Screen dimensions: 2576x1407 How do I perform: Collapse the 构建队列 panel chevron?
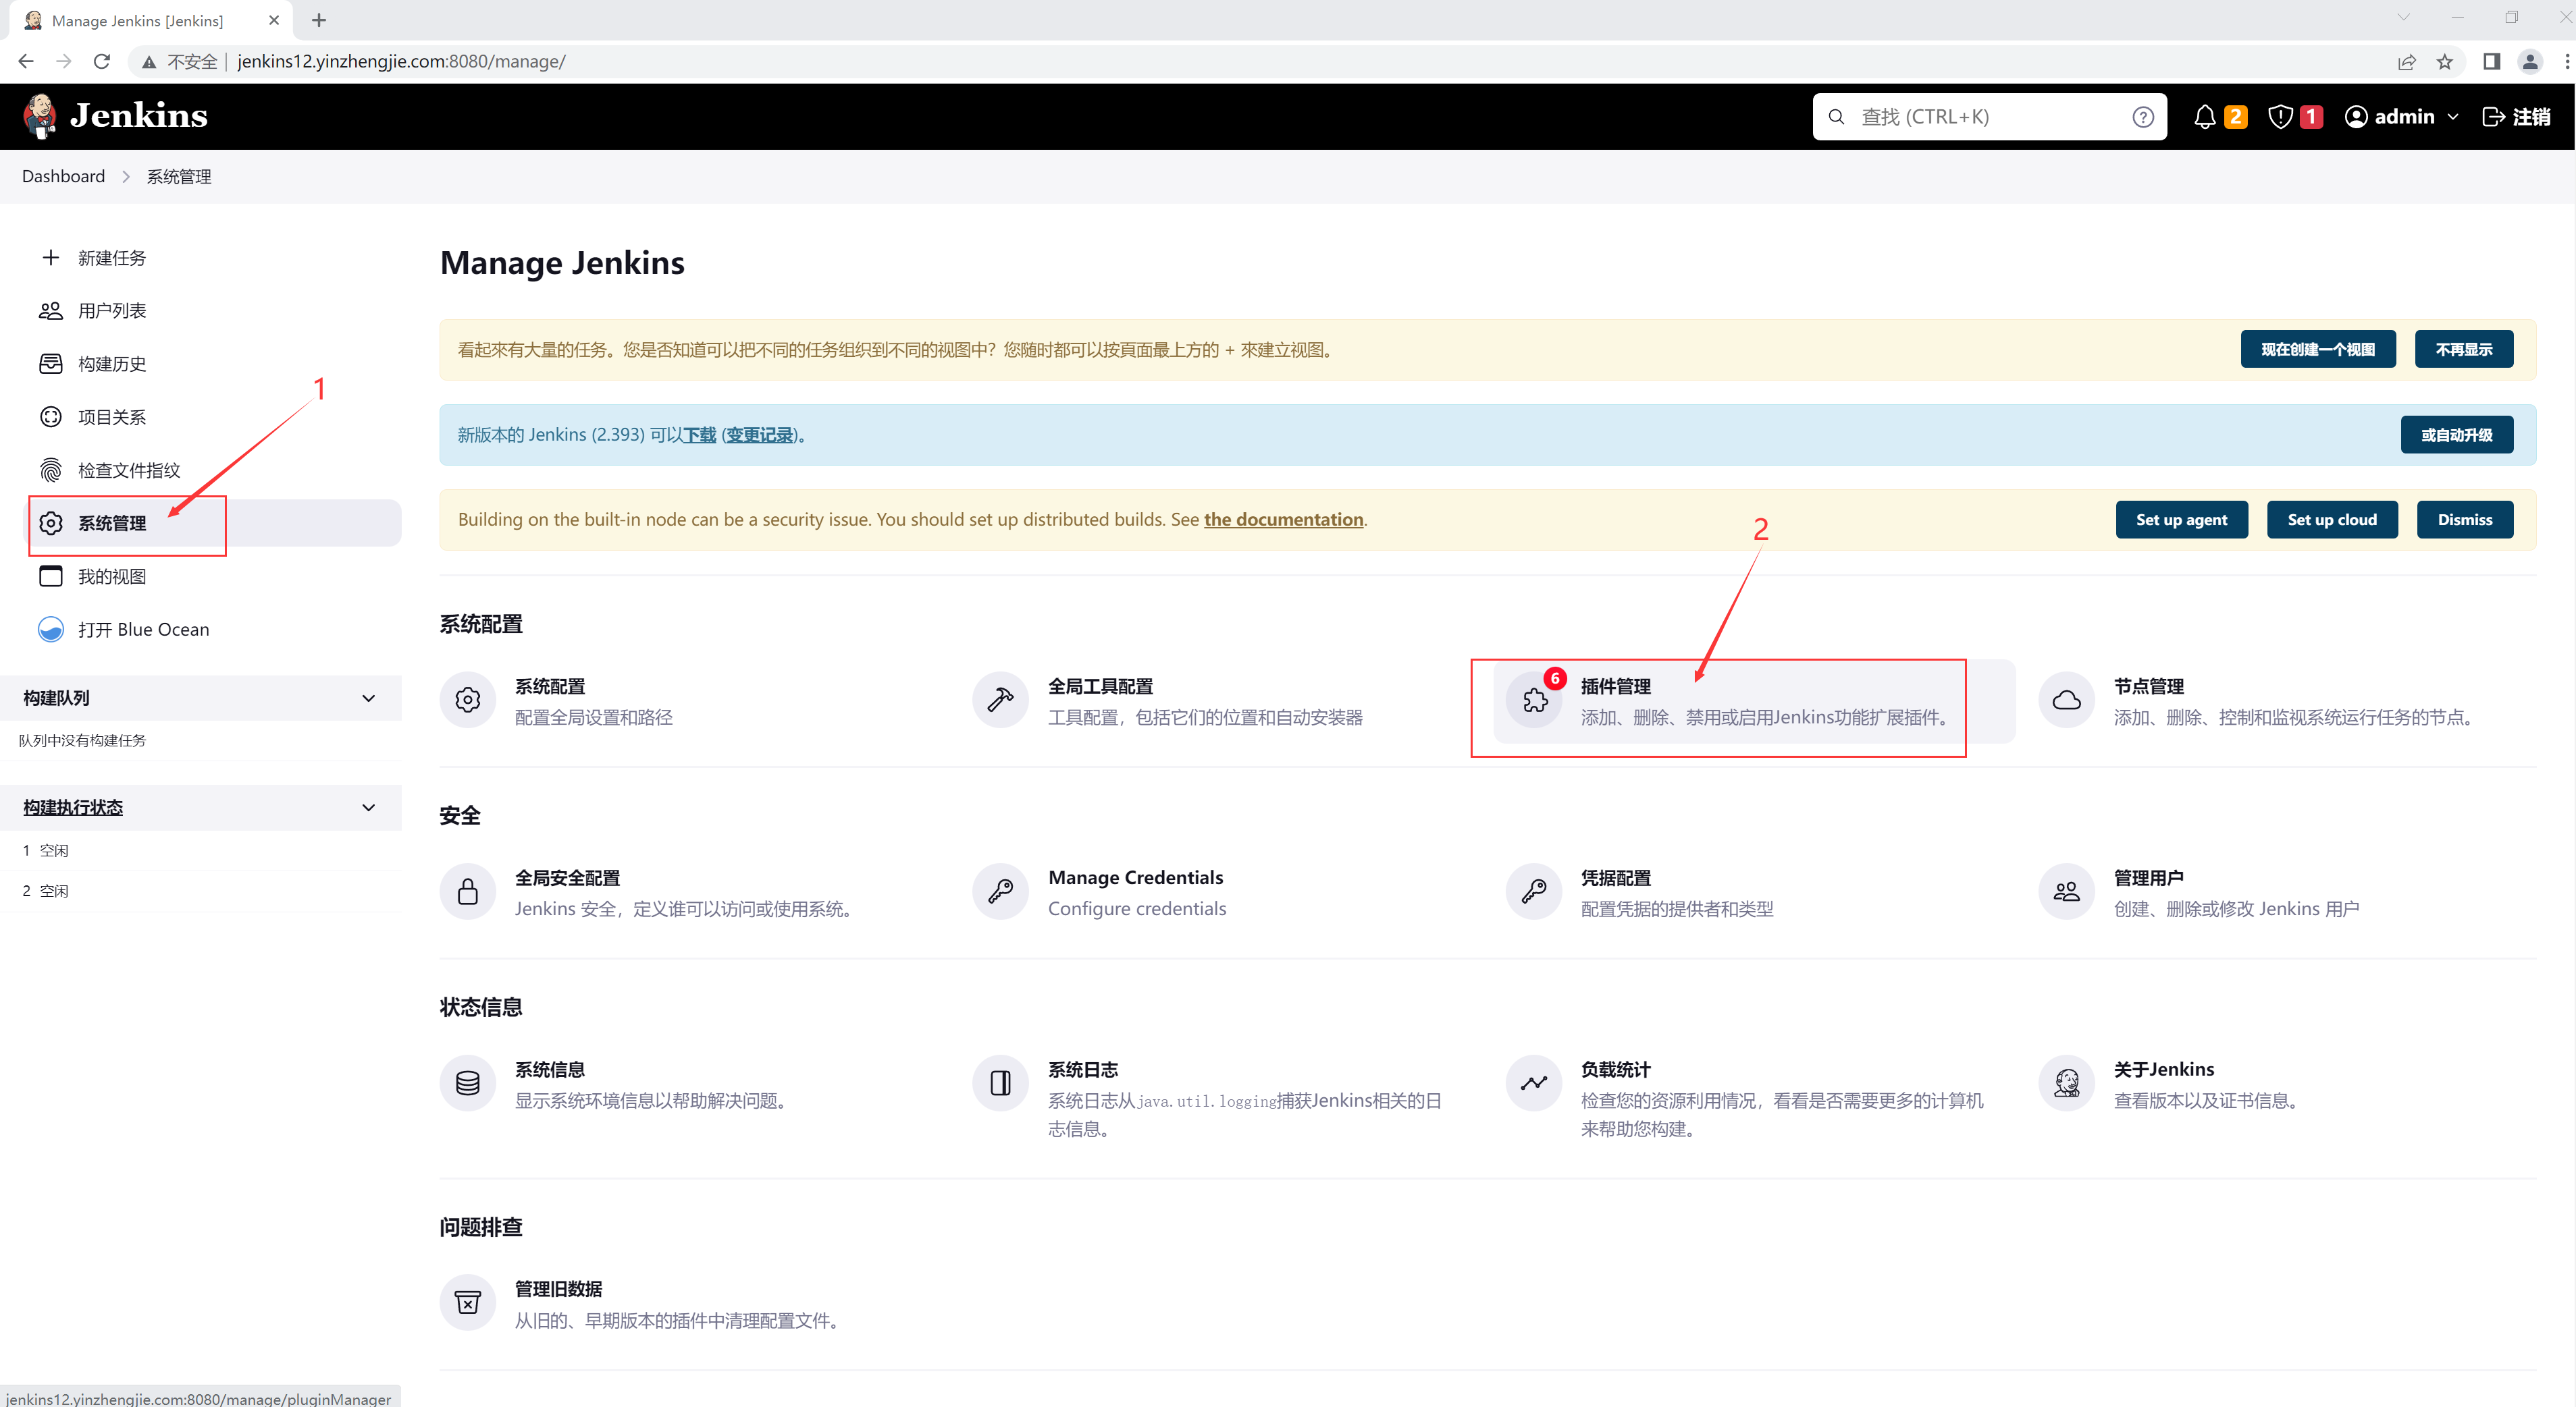point(368,698)
